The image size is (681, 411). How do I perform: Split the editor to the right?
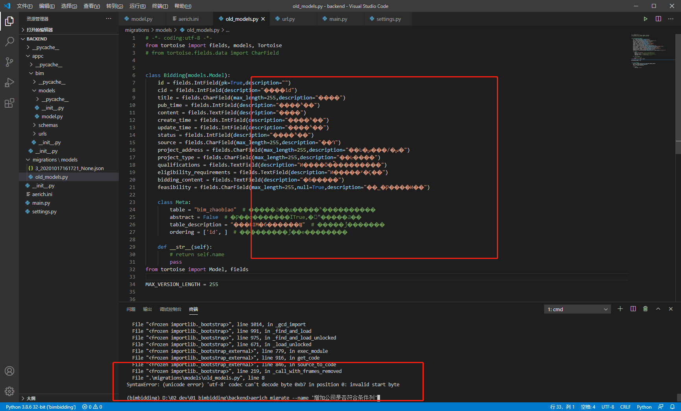pos(658,19)
